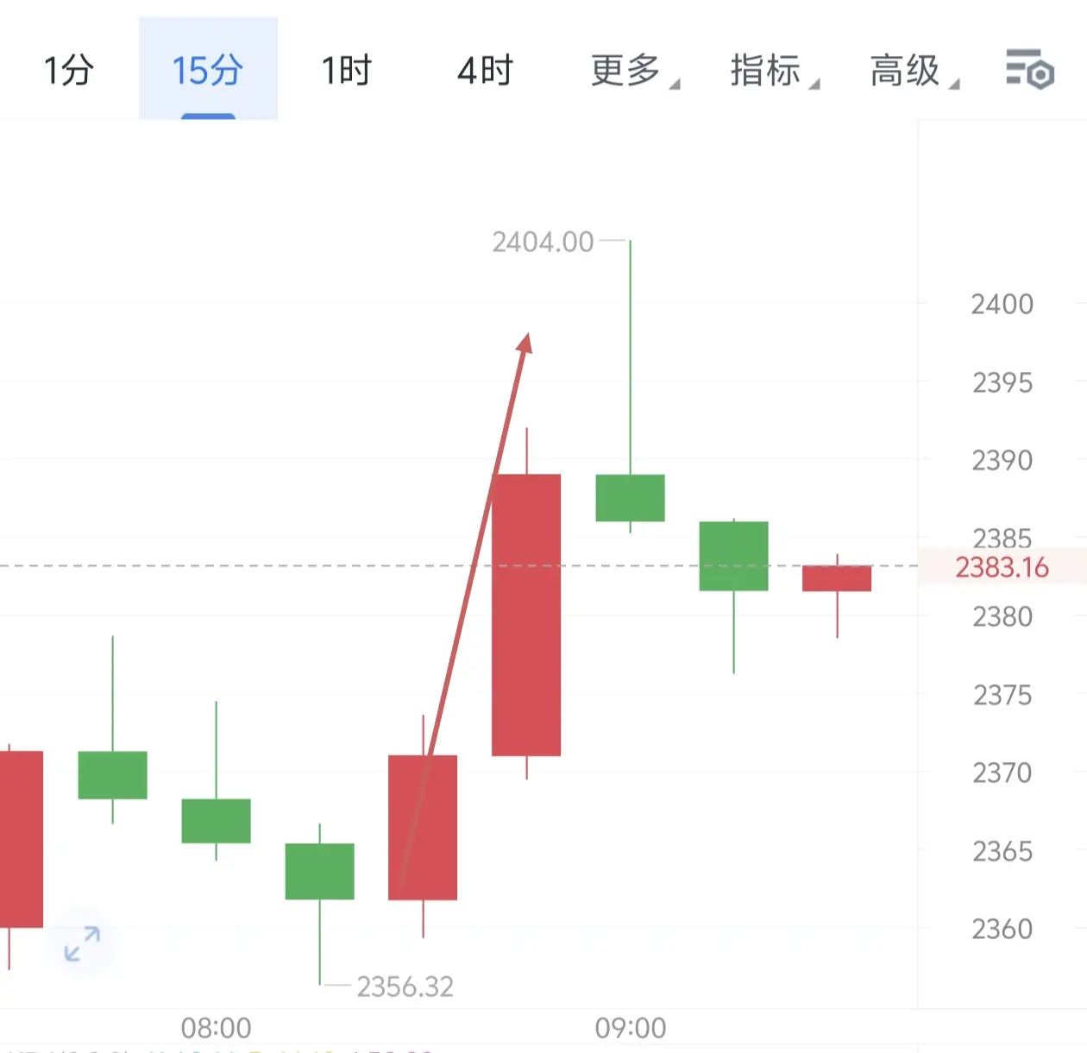This screenshot has height=1053, width=1087.
Task: Switch to the 1分 timeframe
Action: (x=69, y=70)
